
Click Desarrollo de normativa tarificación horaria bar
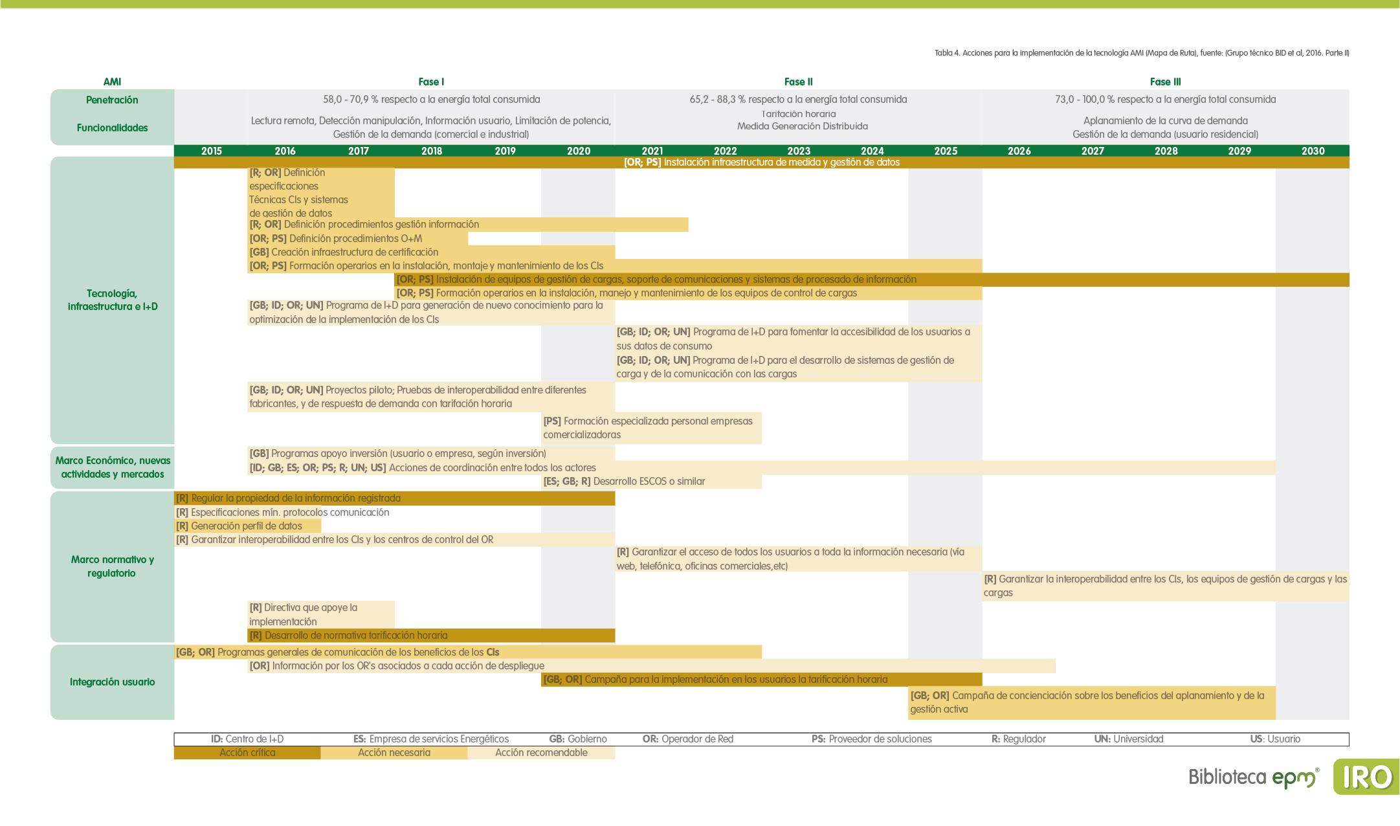click(430, 636)
